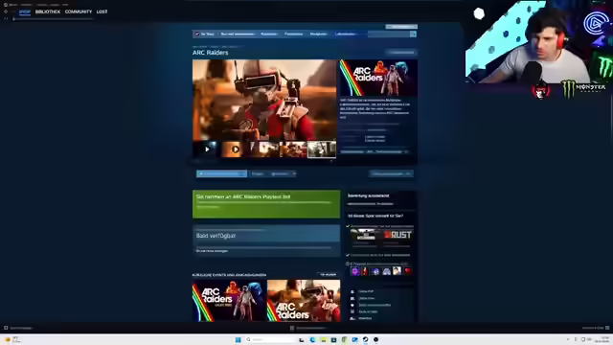Open the Edge browser taskbar icon
The height and width of the screenshot is (345, 613).
312,339
